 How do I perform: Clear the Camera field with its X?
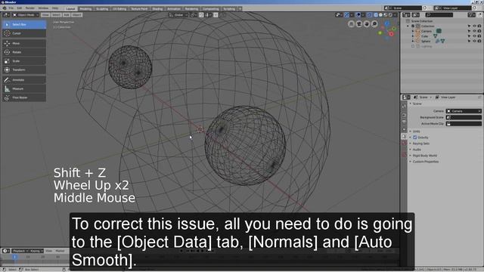(x=479, y=111)
